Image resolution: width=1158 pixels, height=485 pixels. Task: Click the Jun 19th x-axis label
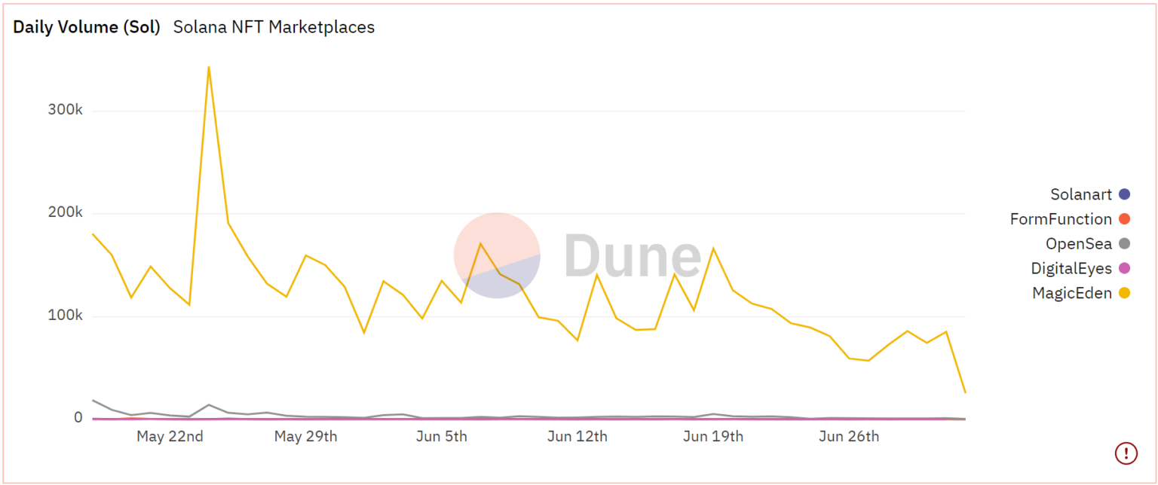pos(713,436)
